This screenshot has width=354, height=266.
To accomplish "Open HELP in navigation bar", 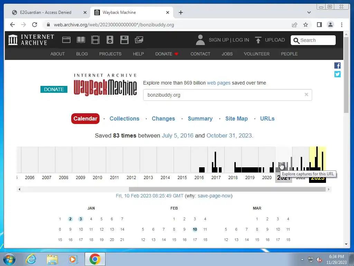I will 138,54.
